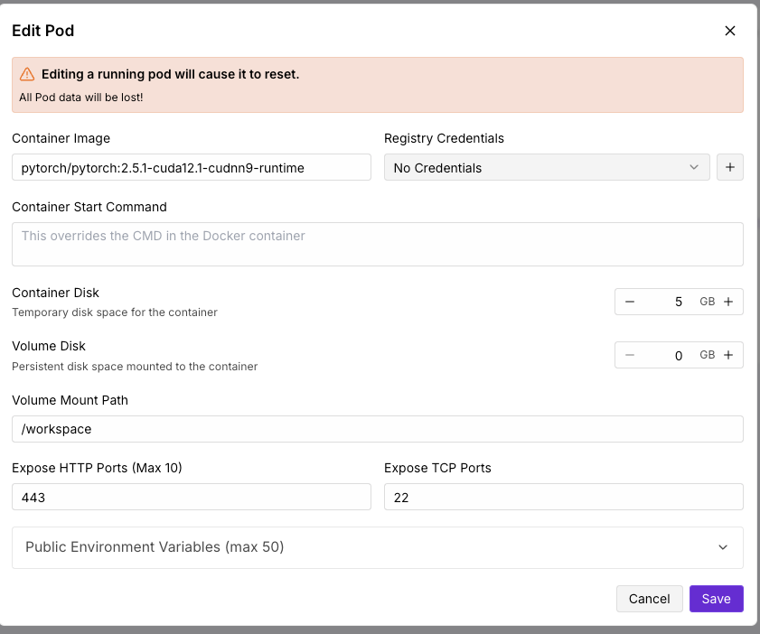Image resolution: width=760 pixels, height=634 pixels.
Task: Click the Registry Credentials dropdown chevron
Action: [x=694, y=167]
